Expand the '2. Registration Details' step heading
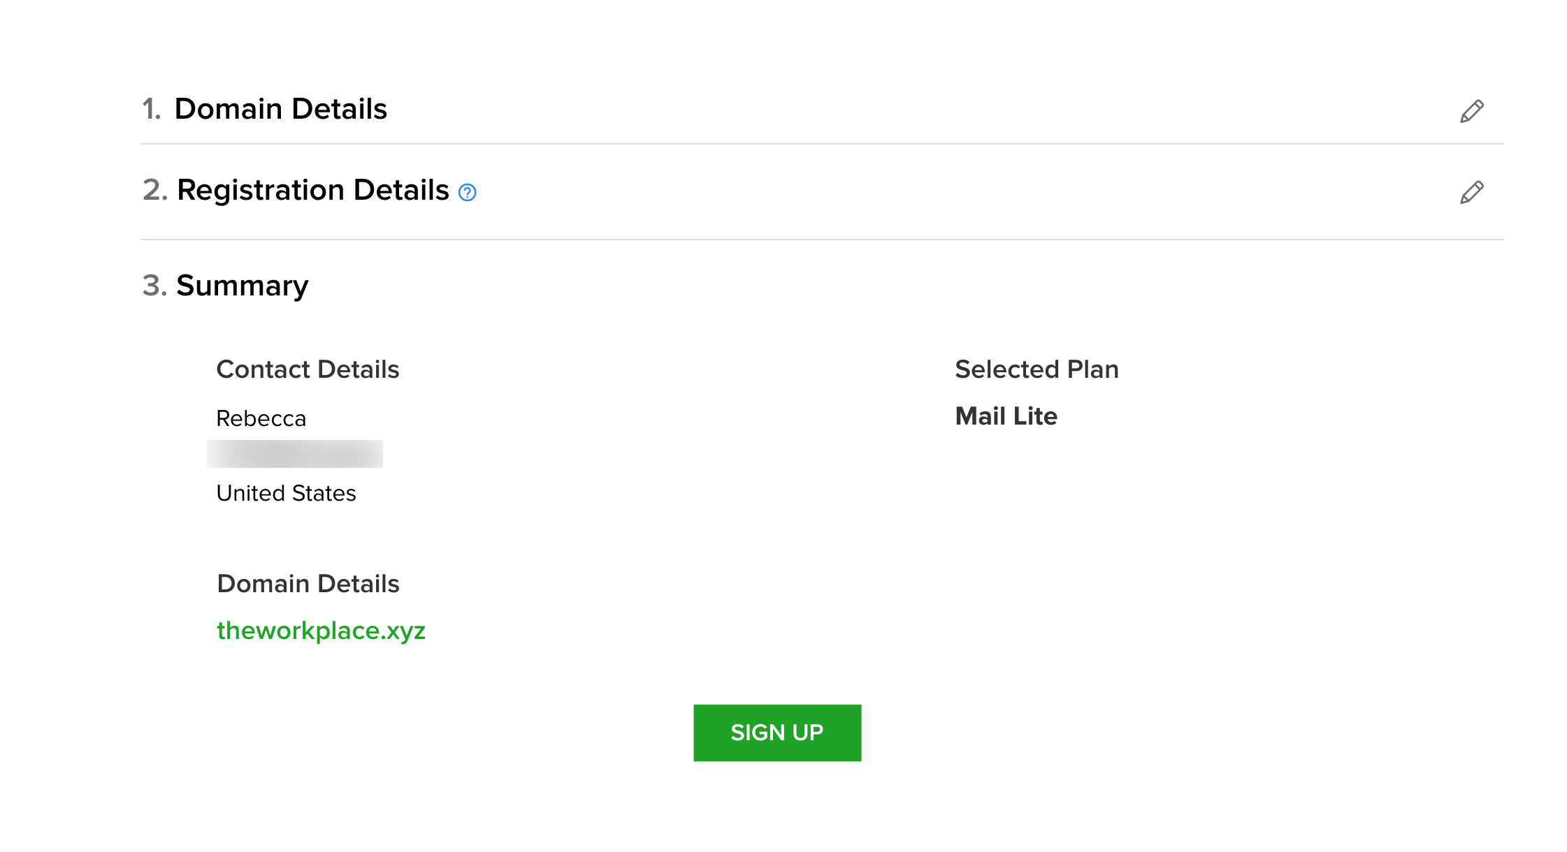Viewport: 1567px width, 852px height. tap(312, 190)
